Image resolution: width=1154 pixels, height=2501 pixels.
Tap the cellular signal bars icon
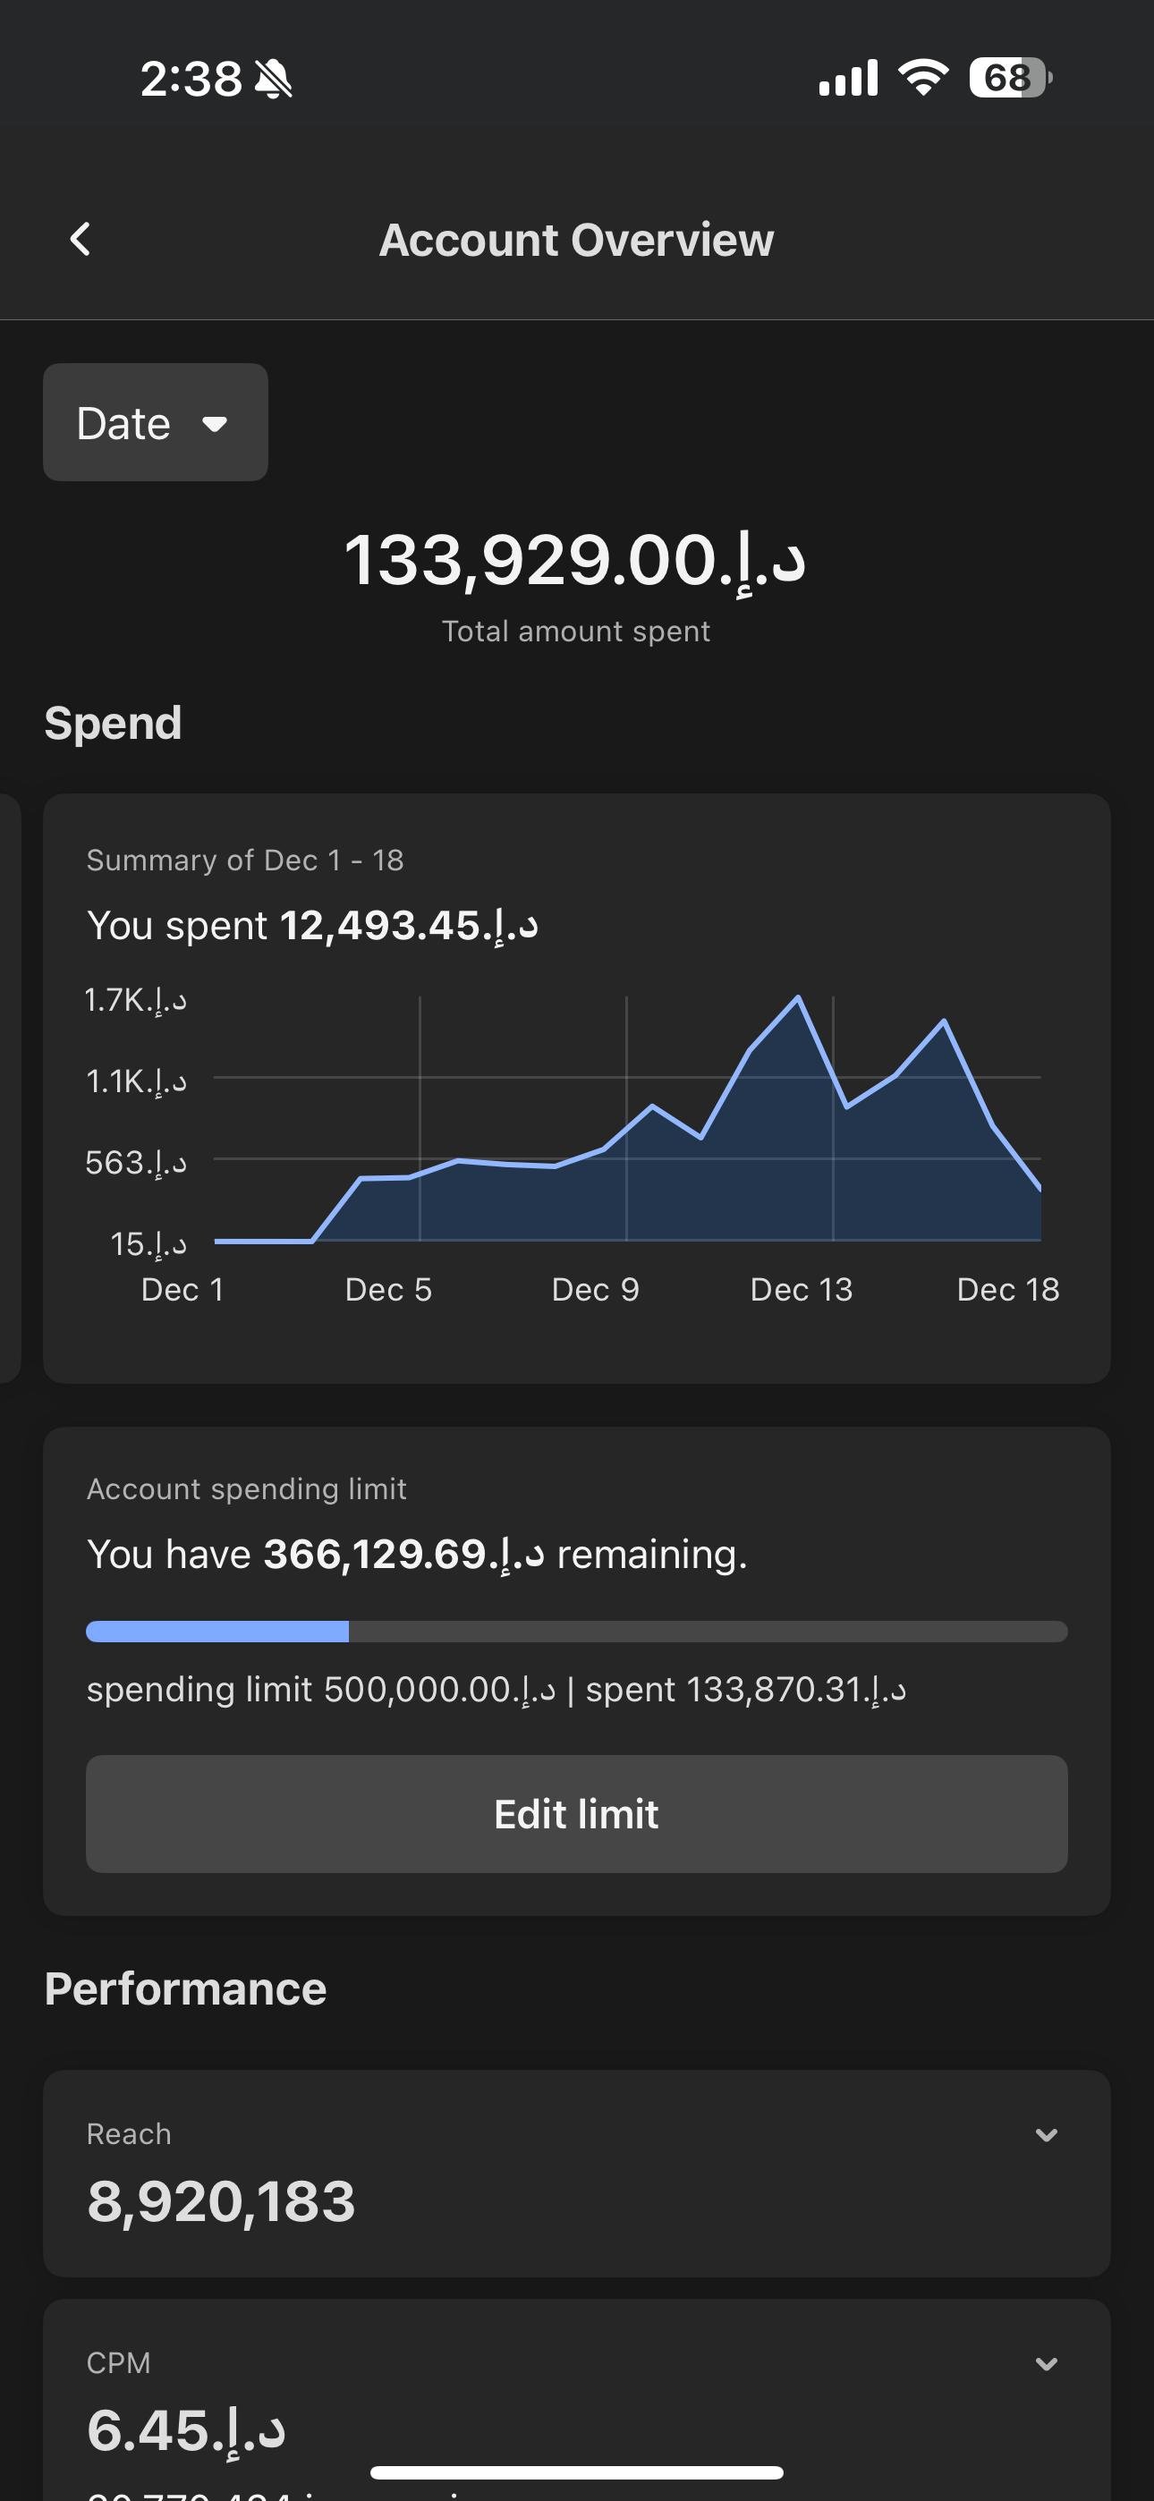coord(848,78)
